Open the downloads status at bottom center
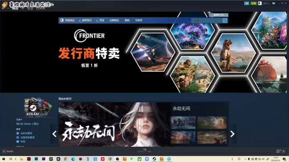The image size is (289, 162). click(144, 150)
